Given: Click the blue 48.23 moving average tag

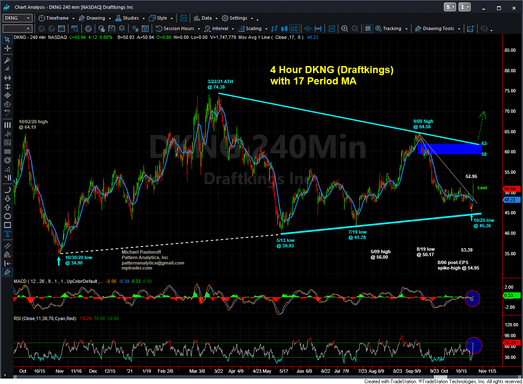Looking at the screenshot, I should point(512,200).
